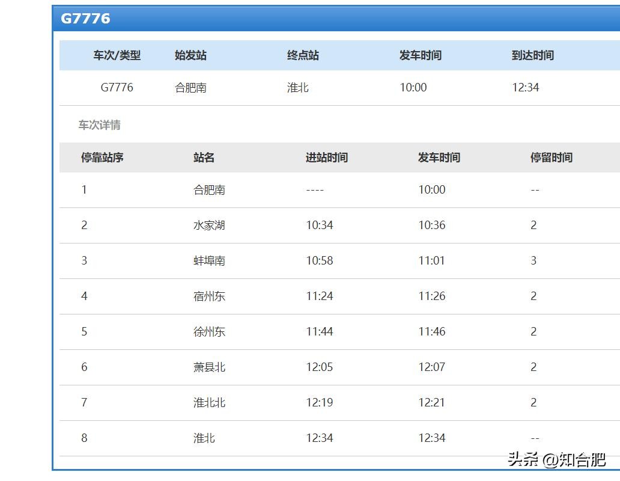The width and height of the screenshot is (620, 481).
Task: Click the 3-minute stop duration for 蚌埠南
Action: tap(533, 261)
